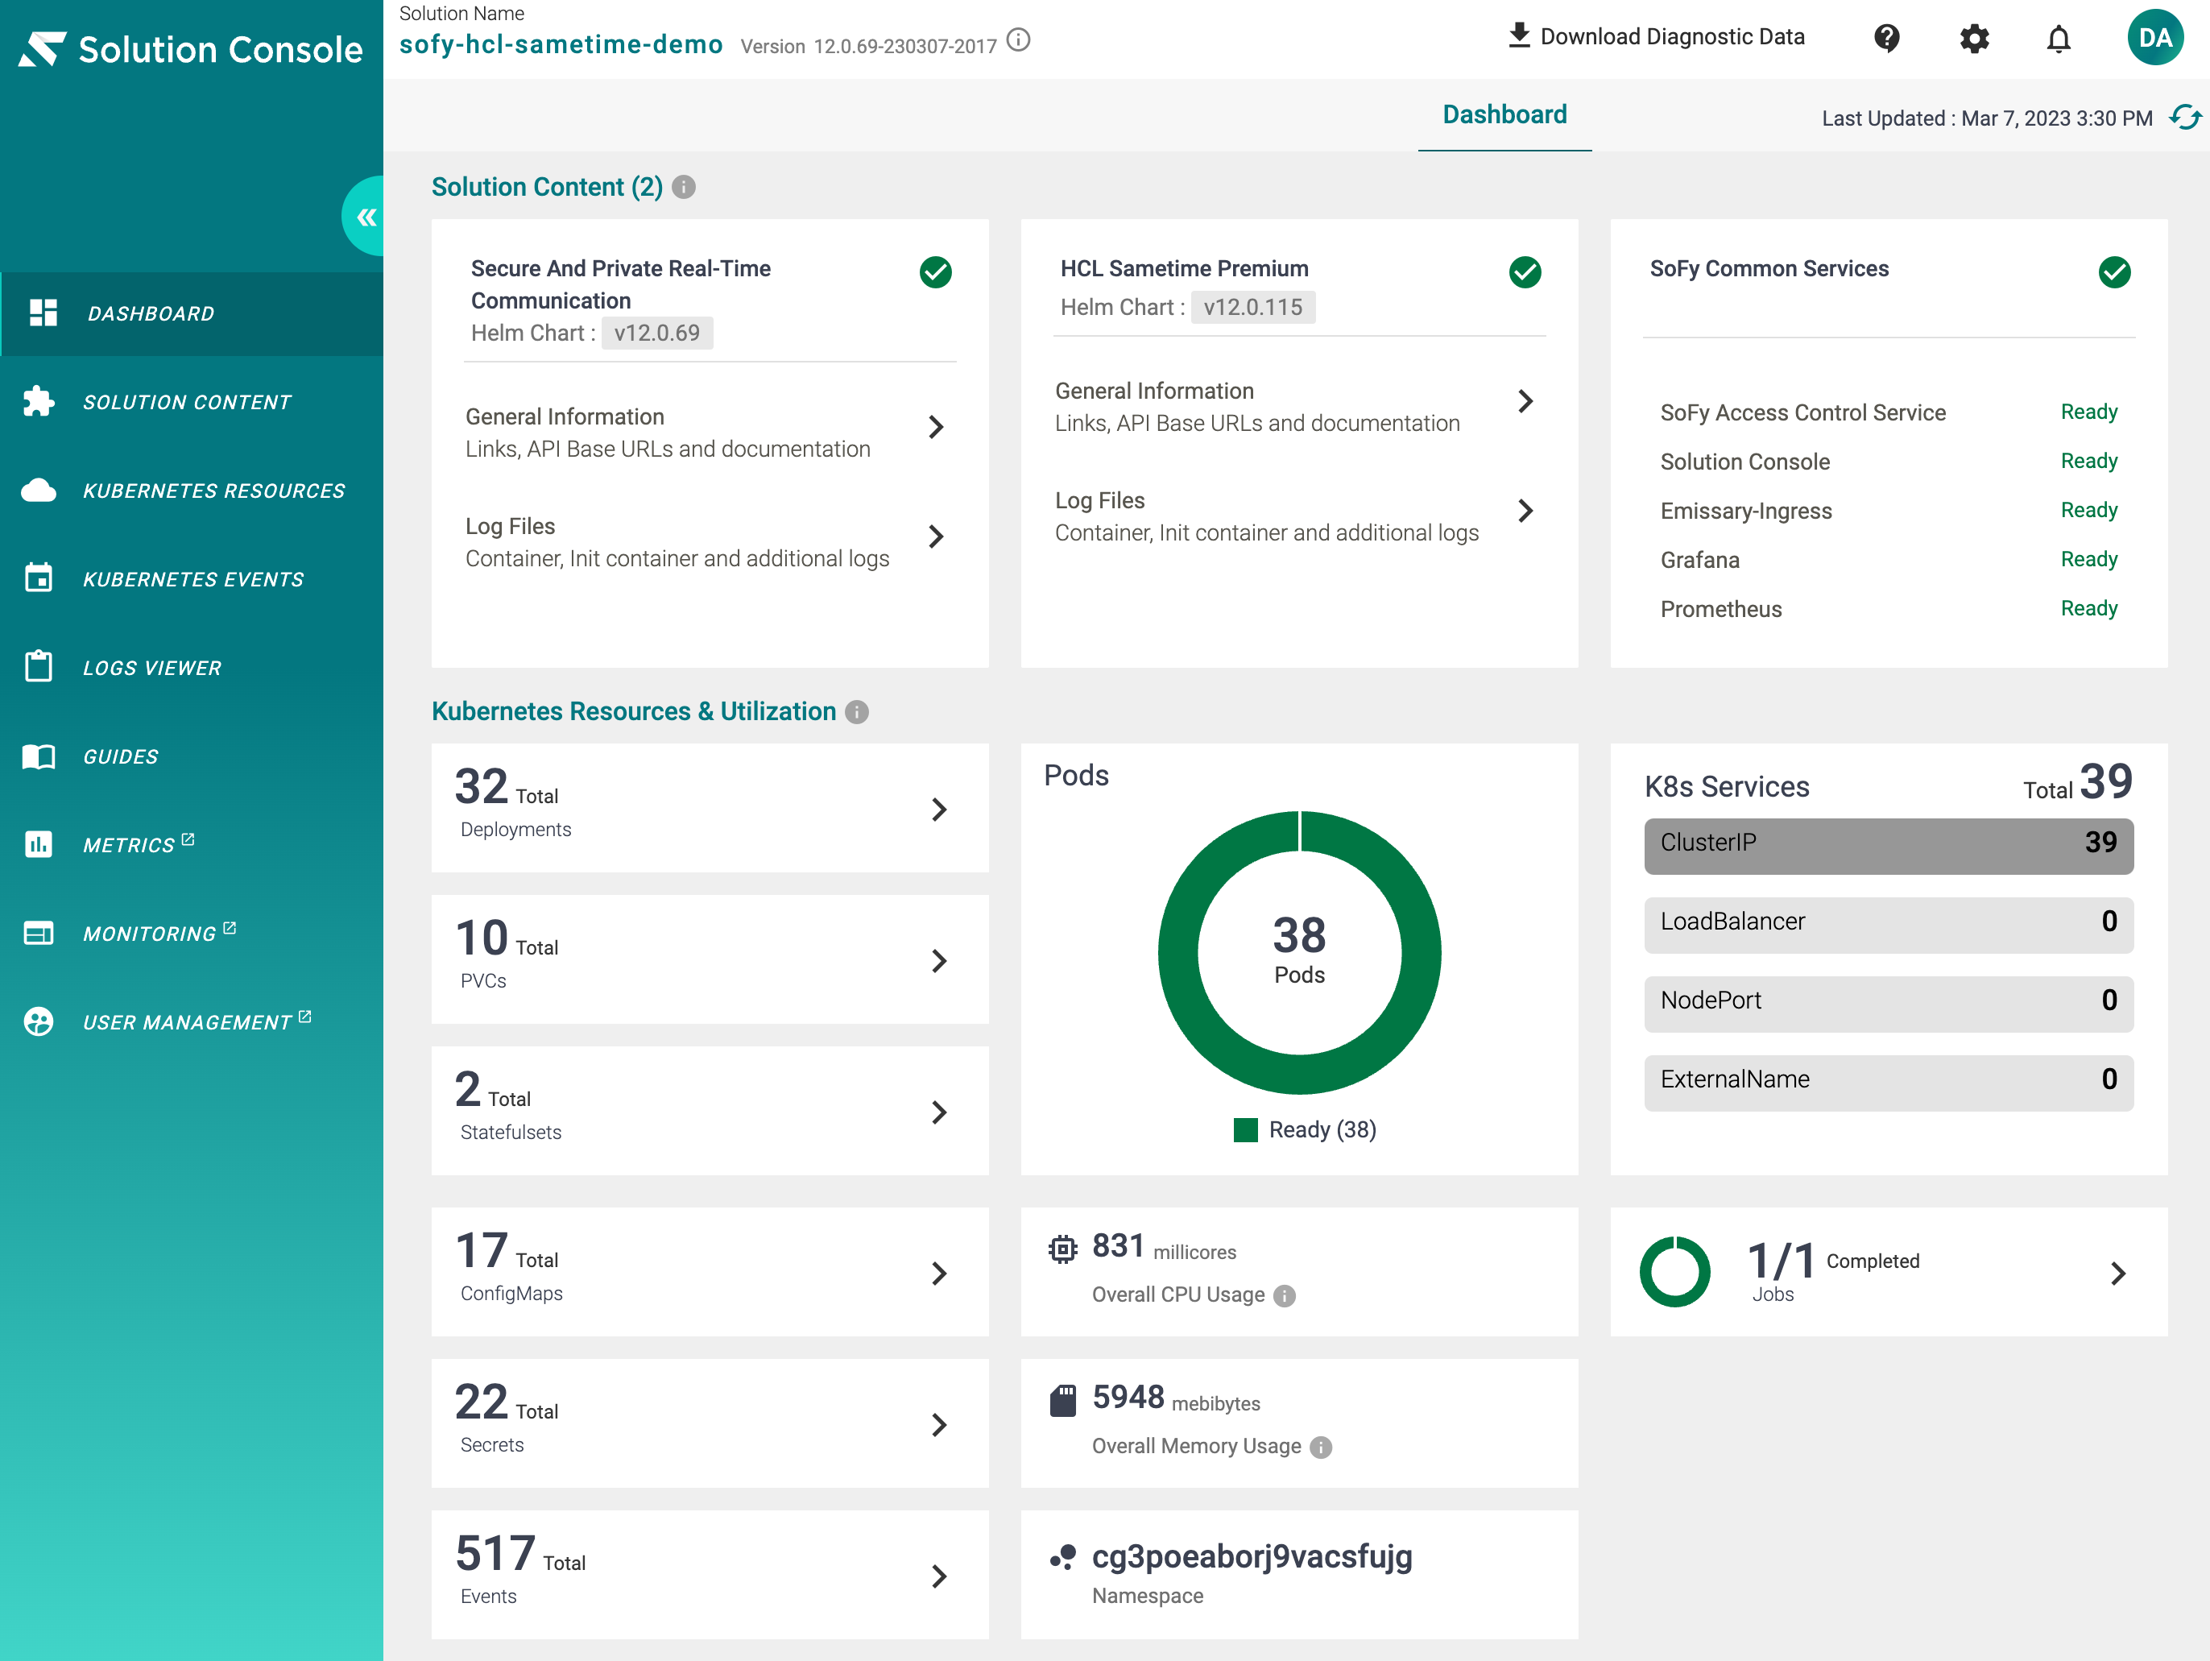
Task: Open the help question mark icon
Action: tap(1886, 38)
